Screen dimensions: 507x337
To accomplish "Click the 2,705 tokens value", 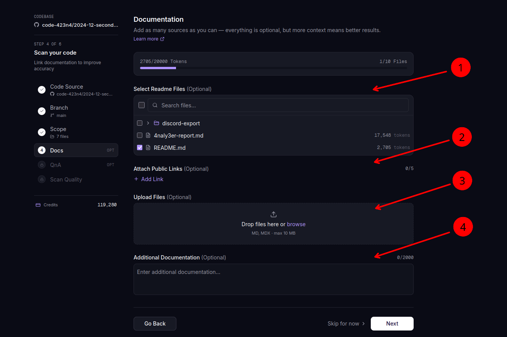I will click(x=393, y=147).
